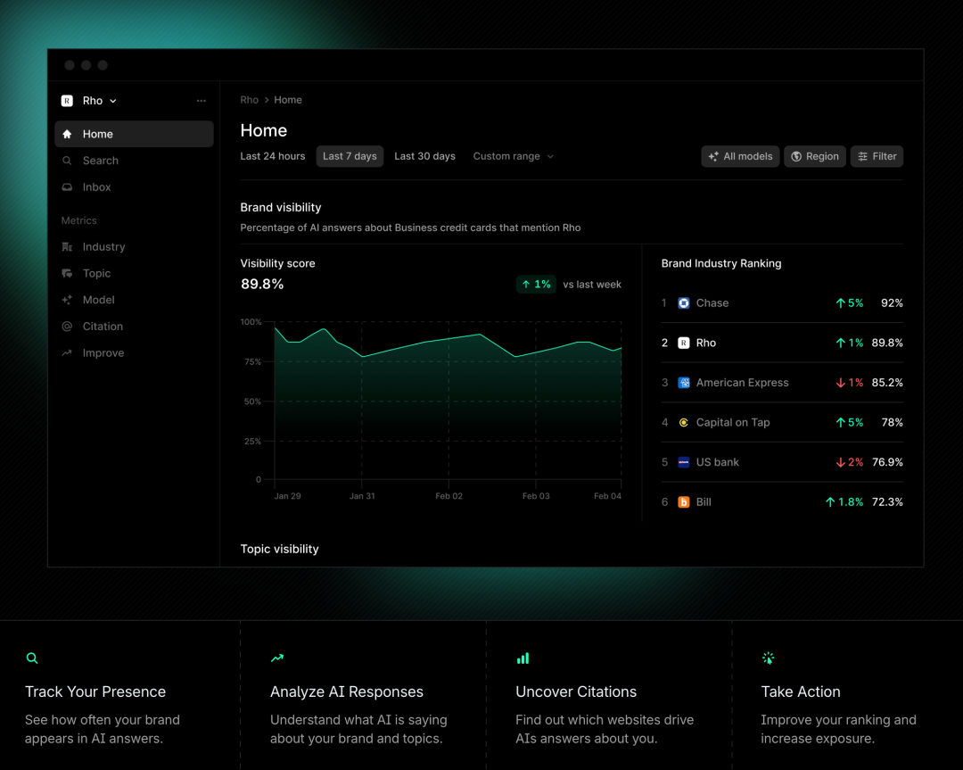Click the Rho breadcrumb link
The height and width of the screenshot is (770, 963).
tap(250, 100)
